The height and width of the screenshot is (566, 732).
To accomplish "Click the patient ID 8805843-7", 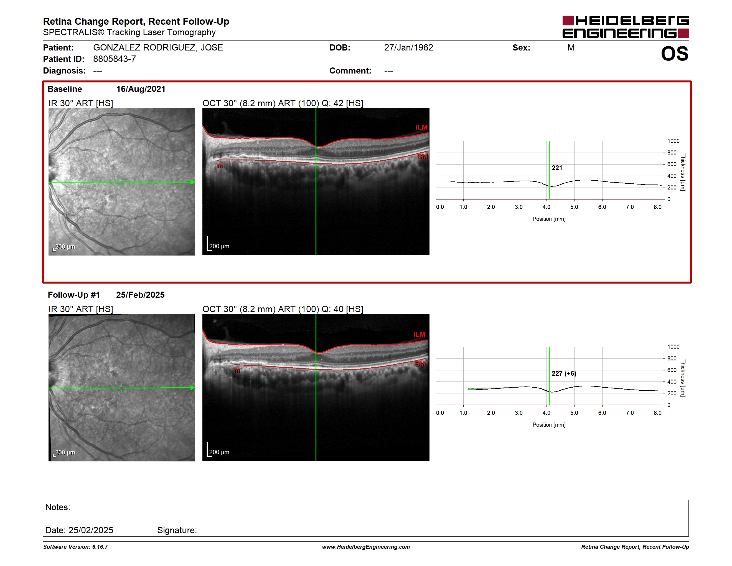I will pyautogui.click(x=115, y=59).
